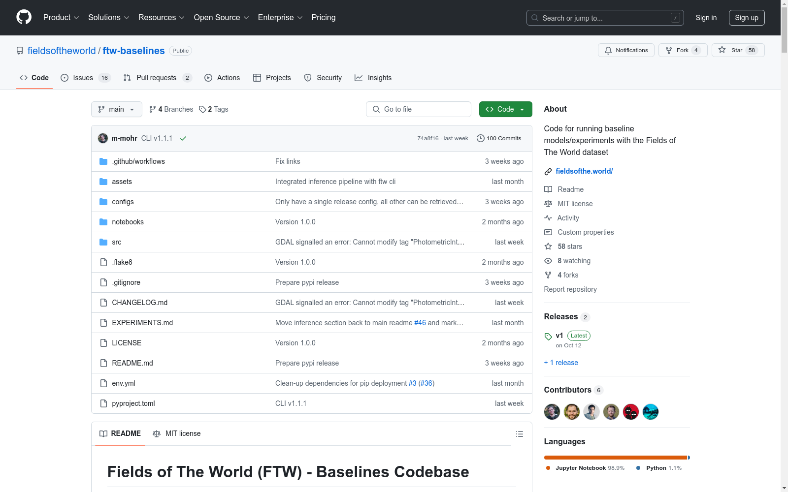Click the GitHub logo icon
This screenshot has height=492, width=788.
click(24, 17)
